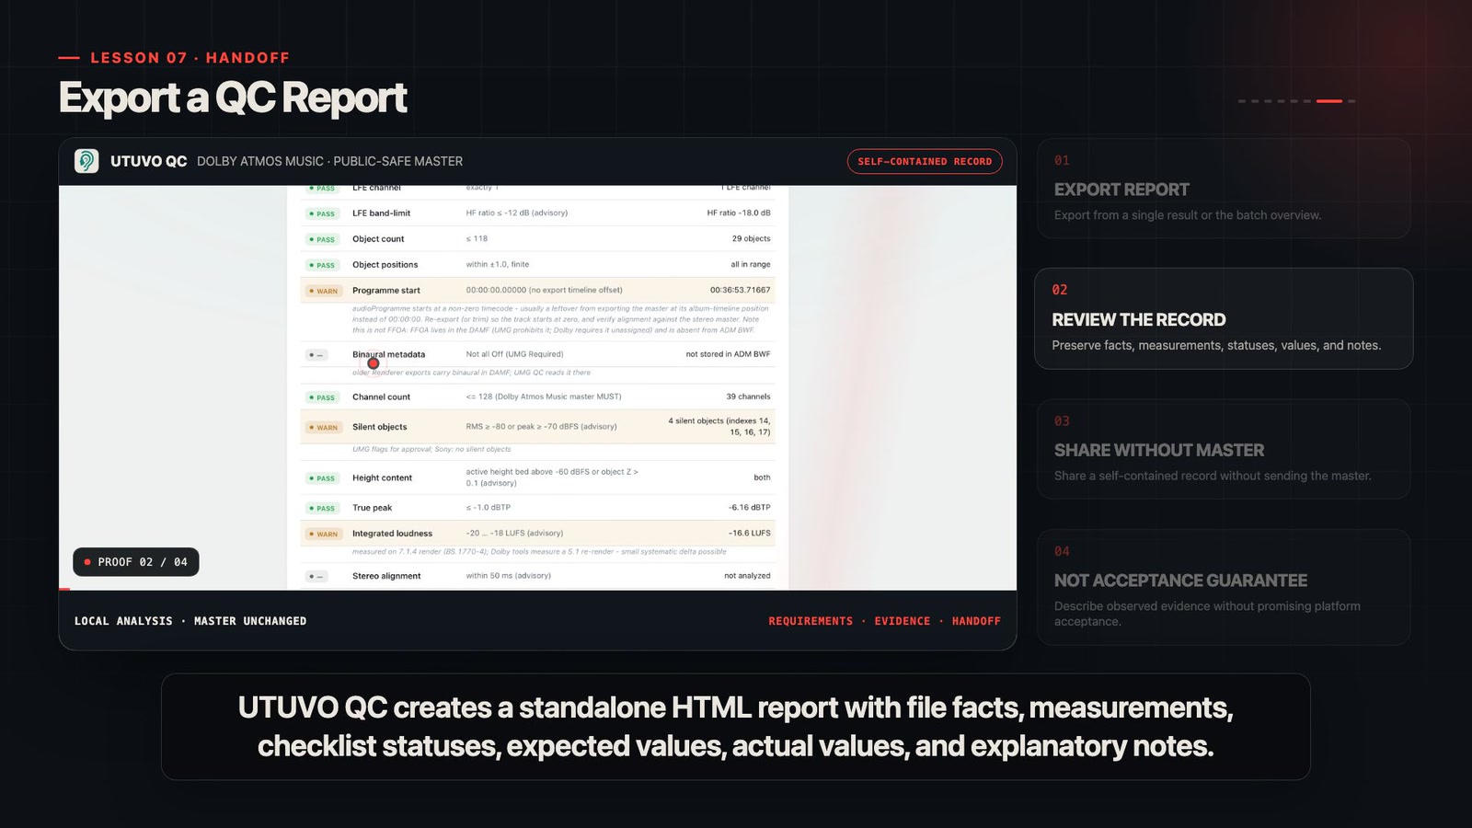This screenshot has height=828, width=1472.
Task: Select the 'Binaural metadata' check name
Action: 388,354
